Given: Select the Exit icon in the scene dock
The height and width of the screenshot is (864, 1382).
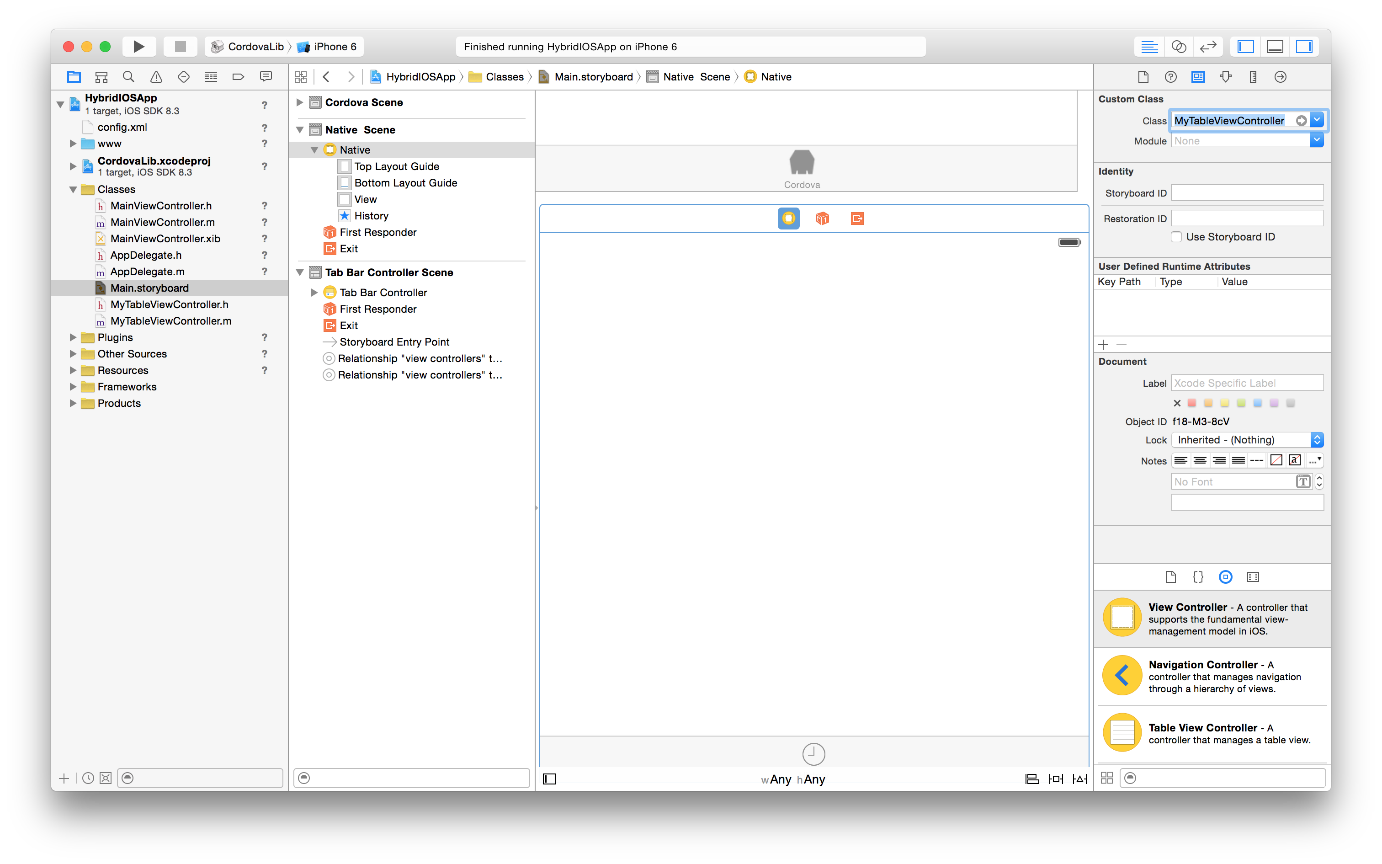Looking at the screenshot, I should [x=857, y=219].
